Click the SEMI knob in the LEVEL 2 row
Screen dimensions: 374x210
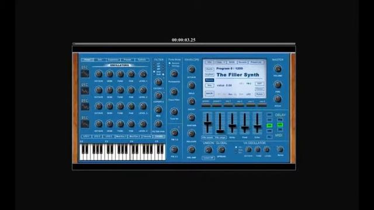click(109, 90)
